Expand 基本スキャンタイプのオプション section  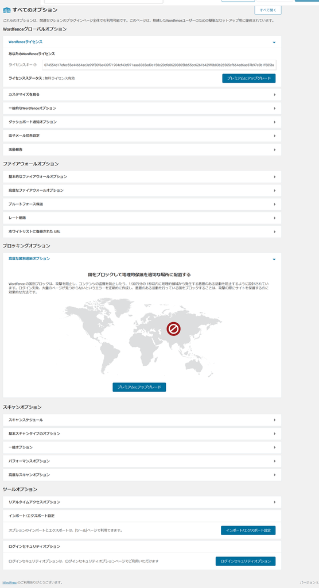click(x=142, y=434)
